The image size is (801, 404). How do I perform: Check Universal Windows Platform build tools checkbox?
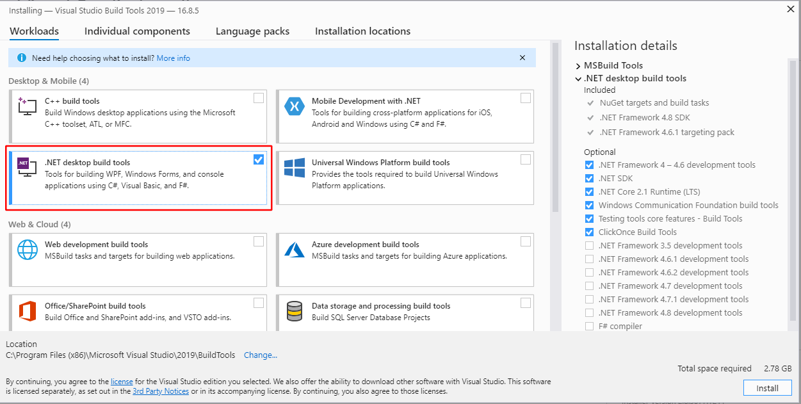(525, 159)
